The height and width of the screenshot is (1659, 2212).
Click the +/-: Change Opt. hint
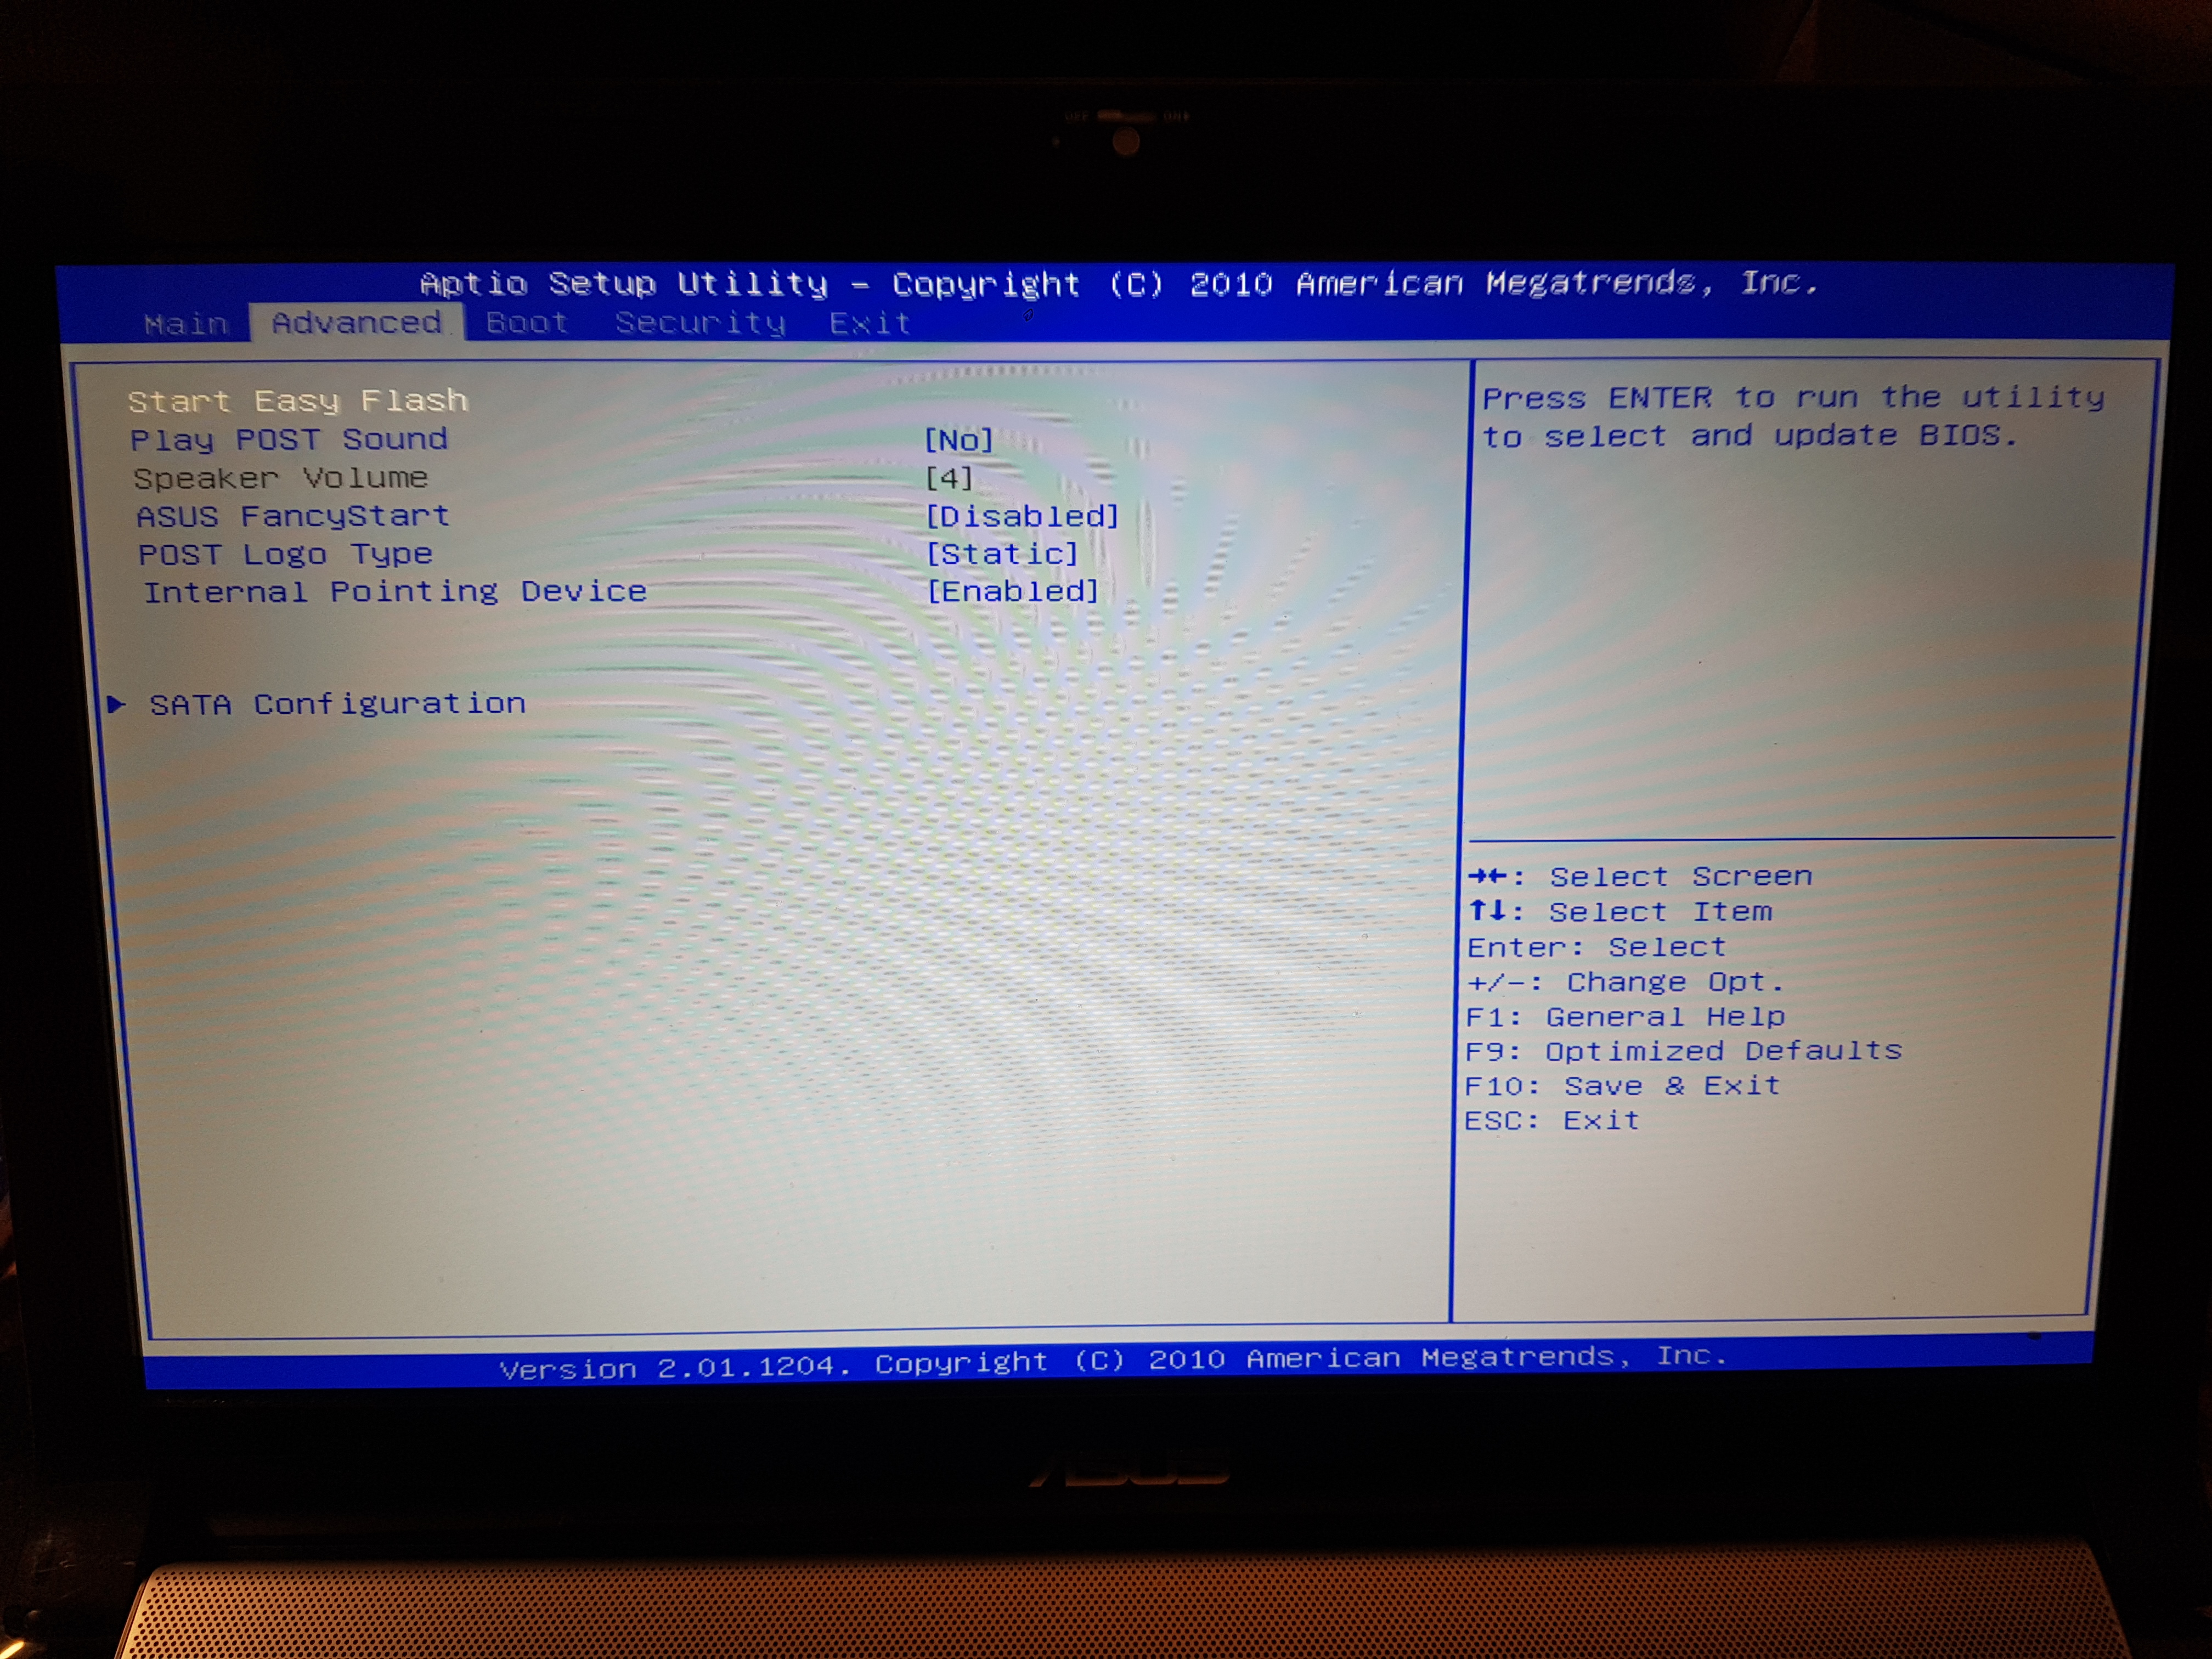pyautogui.click(x=1625, y=982)
